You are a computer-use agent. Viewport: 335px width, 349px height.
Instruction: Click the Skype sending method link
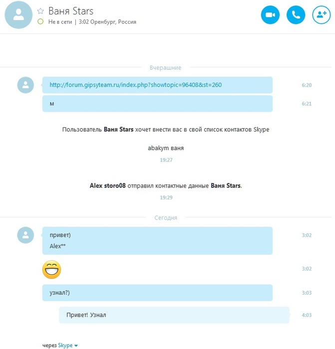click(x=65, y=345)
